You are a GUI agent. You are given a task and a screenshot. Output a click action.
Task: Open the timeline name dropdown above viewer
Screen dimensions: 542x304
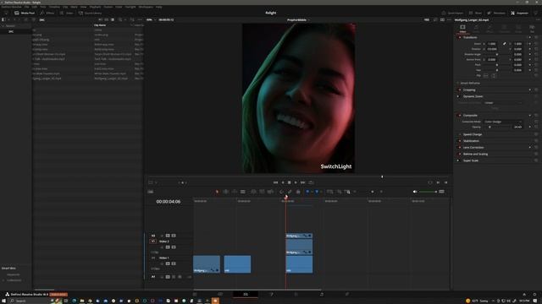tap(298, 20)
